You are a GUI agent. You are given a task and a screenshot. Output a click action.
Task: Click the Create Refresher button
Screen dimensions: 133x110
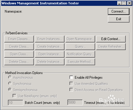(111, 47)
